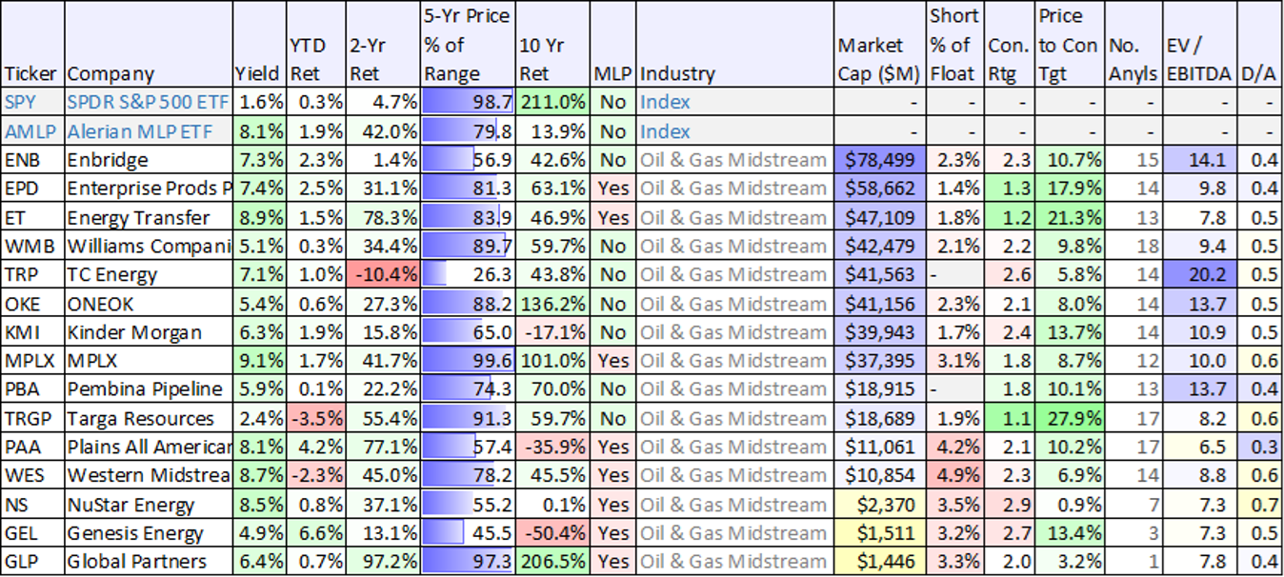Click Plains All American's 0.3 D/A value
This screenshot has height=577, width=1284.
tap(1258, 447)
